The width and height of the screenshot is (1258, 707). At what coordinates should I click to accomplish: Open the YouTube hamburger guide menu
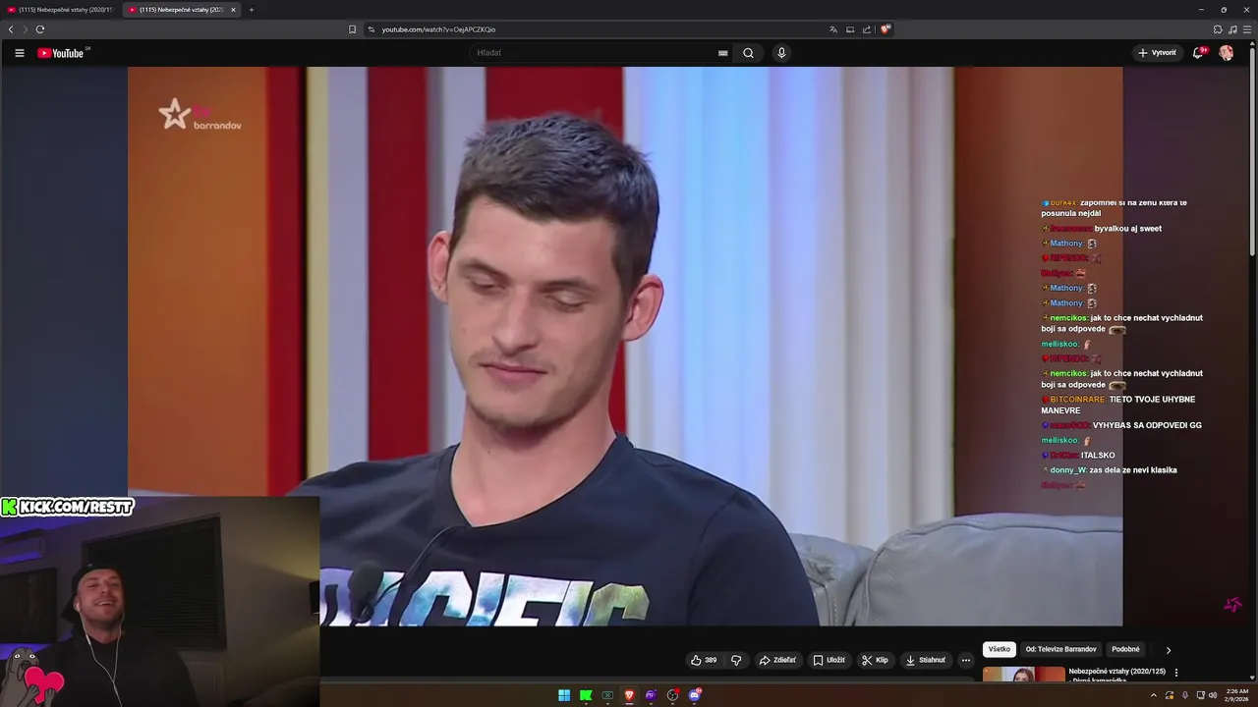[x=19, y=53]
